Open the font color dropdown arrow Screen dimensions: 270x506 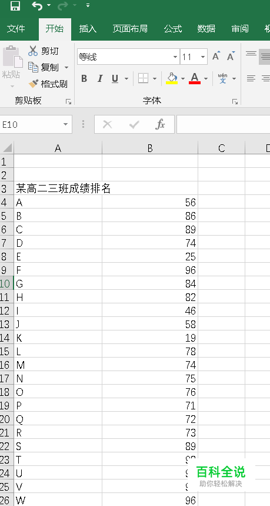206,78
